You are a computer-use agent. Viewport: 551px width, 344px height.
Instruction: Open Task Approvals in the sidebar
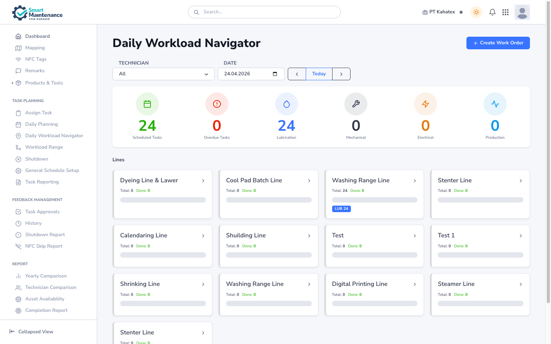coord(42,212)
